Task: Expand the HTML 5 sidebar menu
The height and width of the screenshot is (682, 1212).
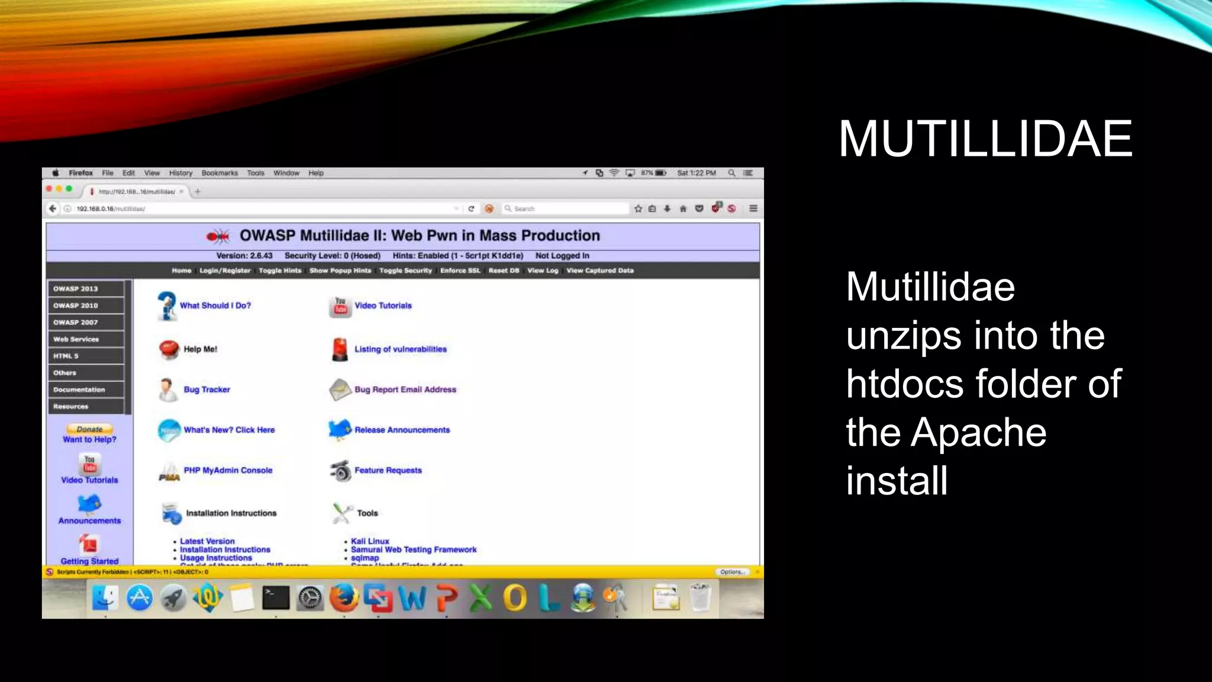Action: point(86,356)
